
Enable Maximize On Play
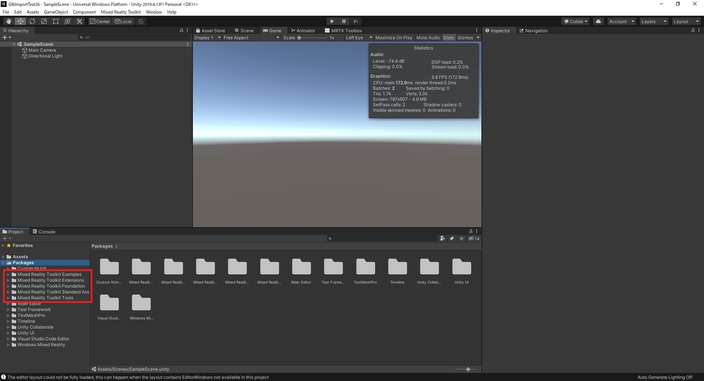point(392,37)
